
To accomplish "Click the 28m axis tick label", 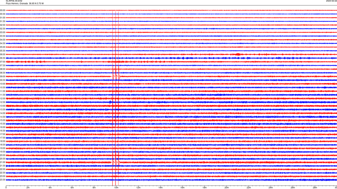I will (315, 188).
